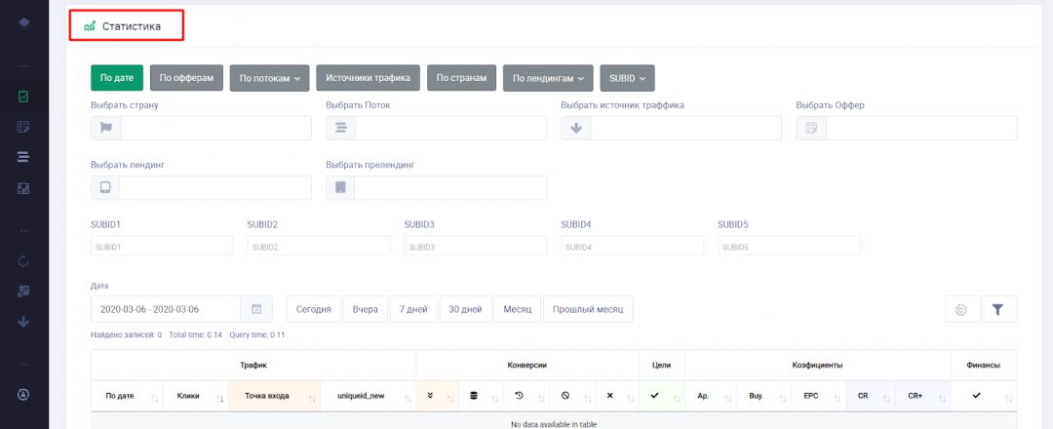Sort table by uniqueid_new column
Screen dimensions: 1053x429
369,396
